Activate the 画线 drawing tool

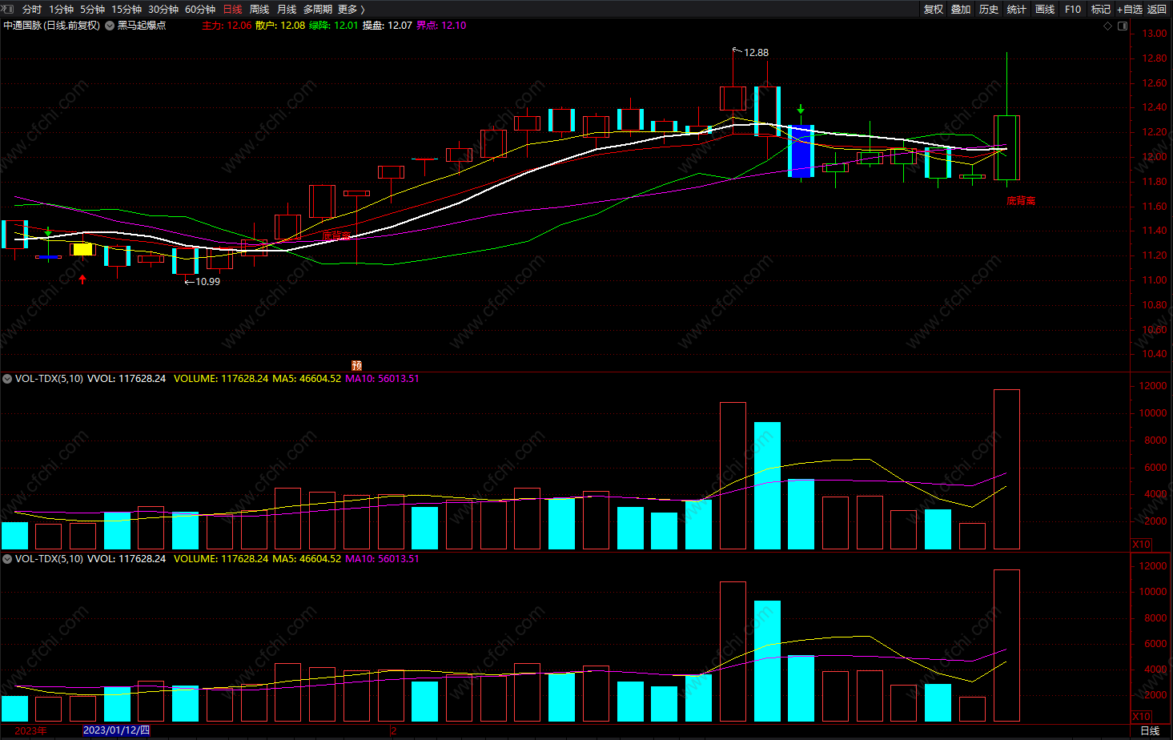pos(1045,9)
